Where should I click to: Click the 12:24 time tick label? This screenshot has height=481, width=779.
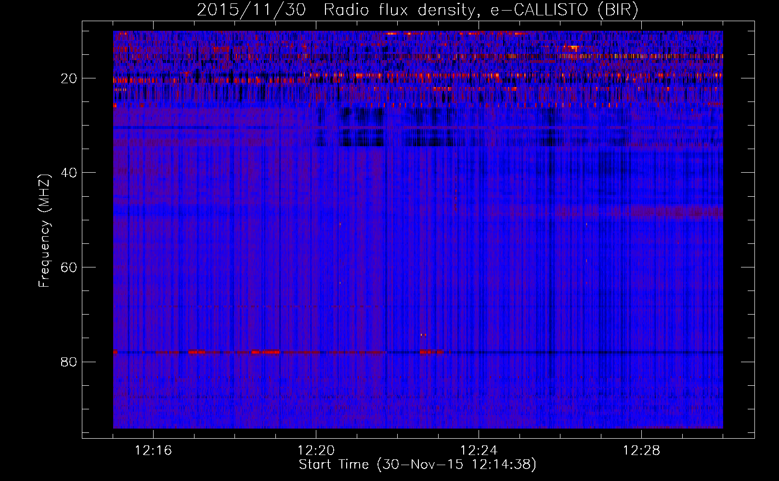click(x=479, y=451)
